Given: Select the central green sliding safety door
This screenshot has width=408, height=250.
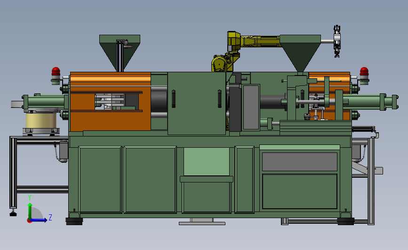Looking at the screenshot, I should point(196,103).
